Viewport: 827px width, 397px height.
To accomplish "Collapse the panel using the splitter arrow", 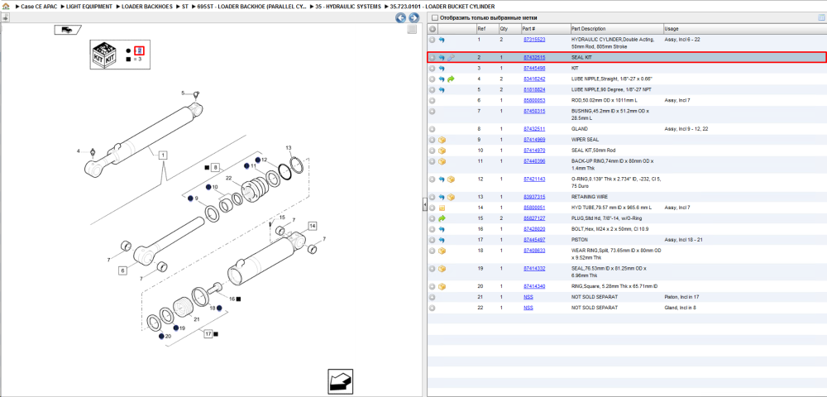I will (424, 205).
